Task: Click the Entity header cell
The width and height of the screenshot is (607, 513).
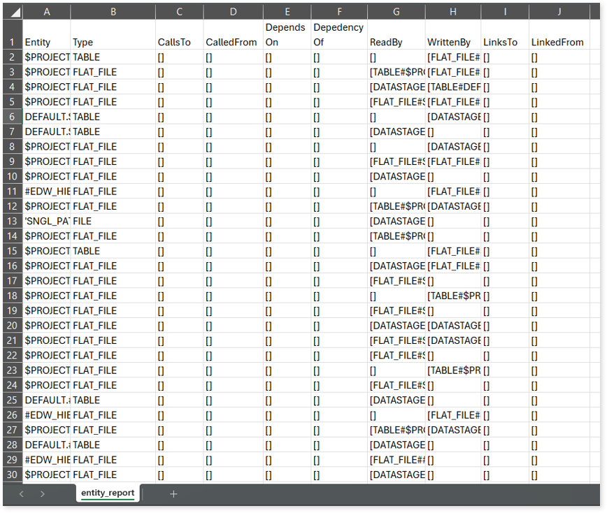Action: 47,42
